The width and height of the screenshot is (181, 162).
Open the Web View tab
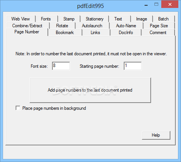[x=20, y=19]
